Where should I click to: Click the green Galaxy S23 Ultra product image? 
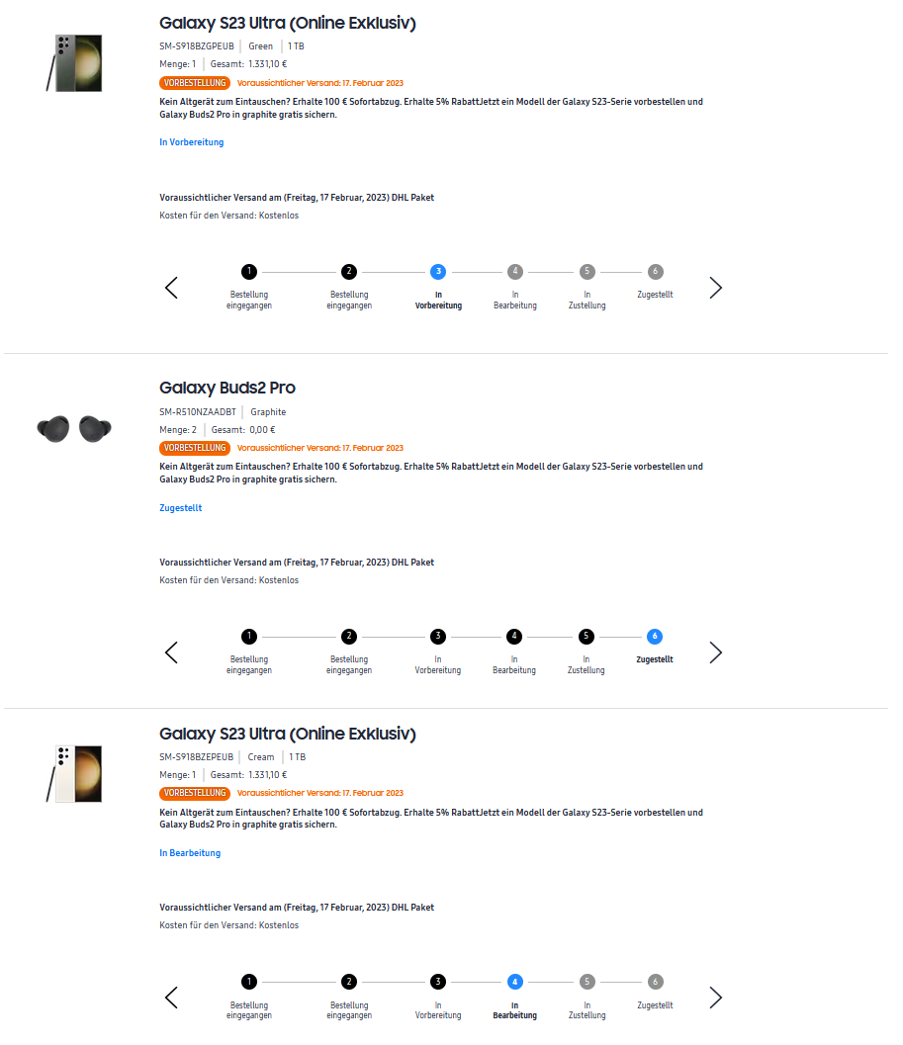[x=74, y=63]
